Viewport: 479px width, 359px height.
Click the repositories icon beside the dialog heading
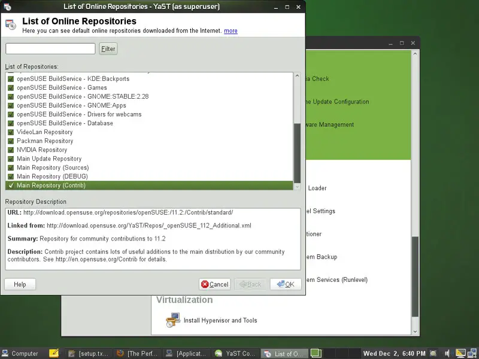(x=11, y=25)
